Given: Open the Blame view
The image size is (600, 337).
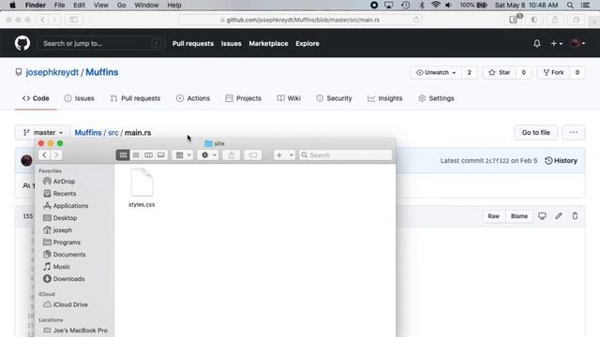Looking at the screenshot, I should click(x=519, y=216).
